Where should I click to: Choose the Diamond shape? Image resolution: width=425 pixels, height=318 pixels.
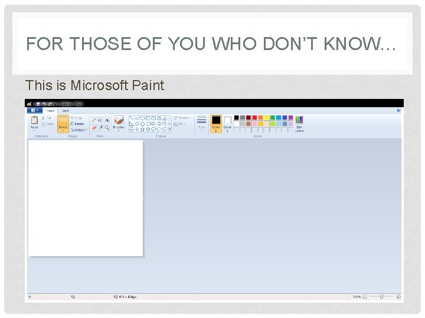click(137, 124)
